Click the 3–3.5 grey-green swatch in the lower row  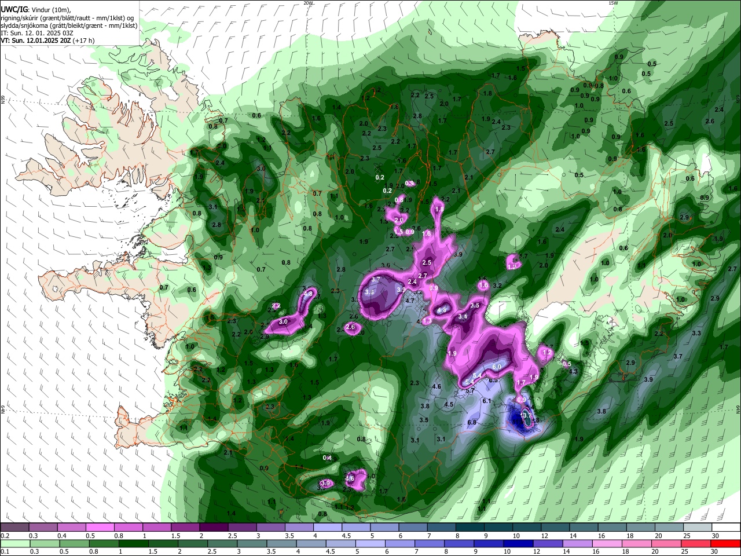[x=252, y=543]
